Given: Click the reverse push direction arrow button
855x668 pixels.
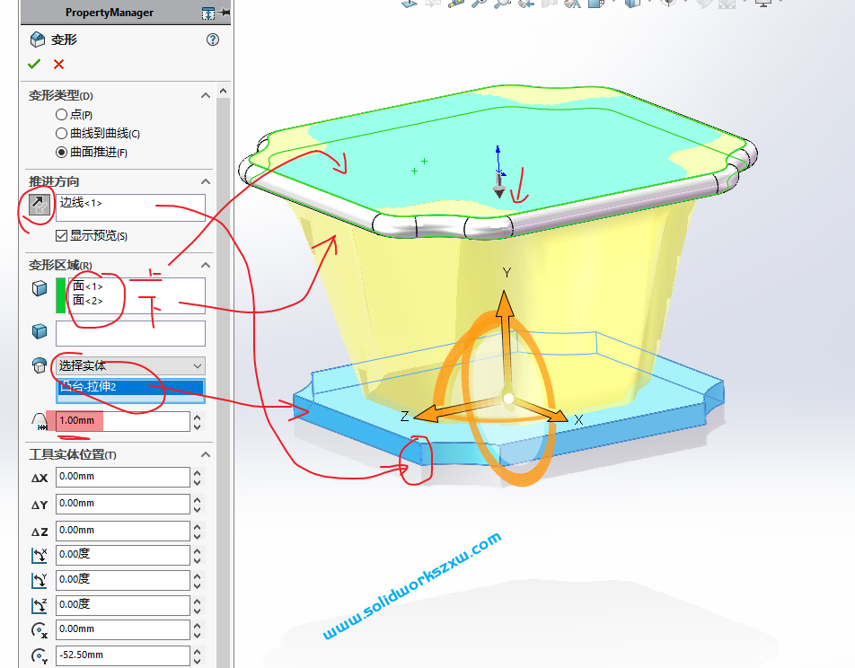Looking at the screenshot, I should [x=39, y=206].
